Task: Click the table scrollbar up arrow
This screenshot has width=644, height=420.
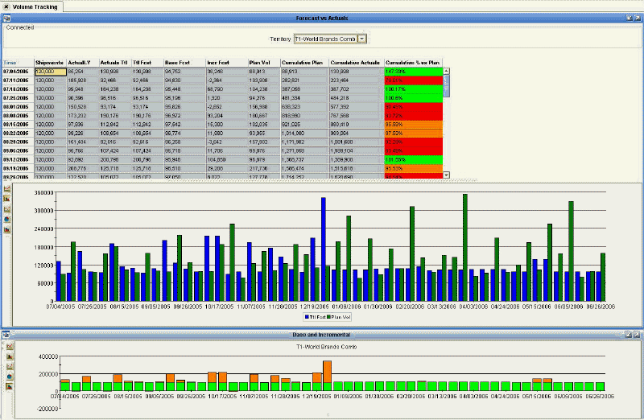Action: click(447, 71)
